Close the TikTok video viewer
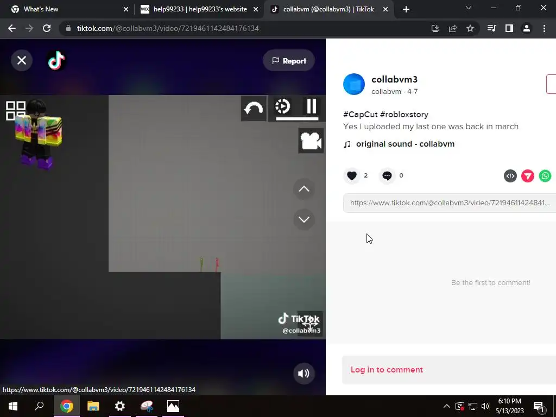This screenshot has height=417, width=556. 22,60
